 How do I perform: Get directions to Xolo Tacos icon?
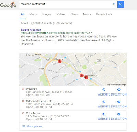[119, 114]
